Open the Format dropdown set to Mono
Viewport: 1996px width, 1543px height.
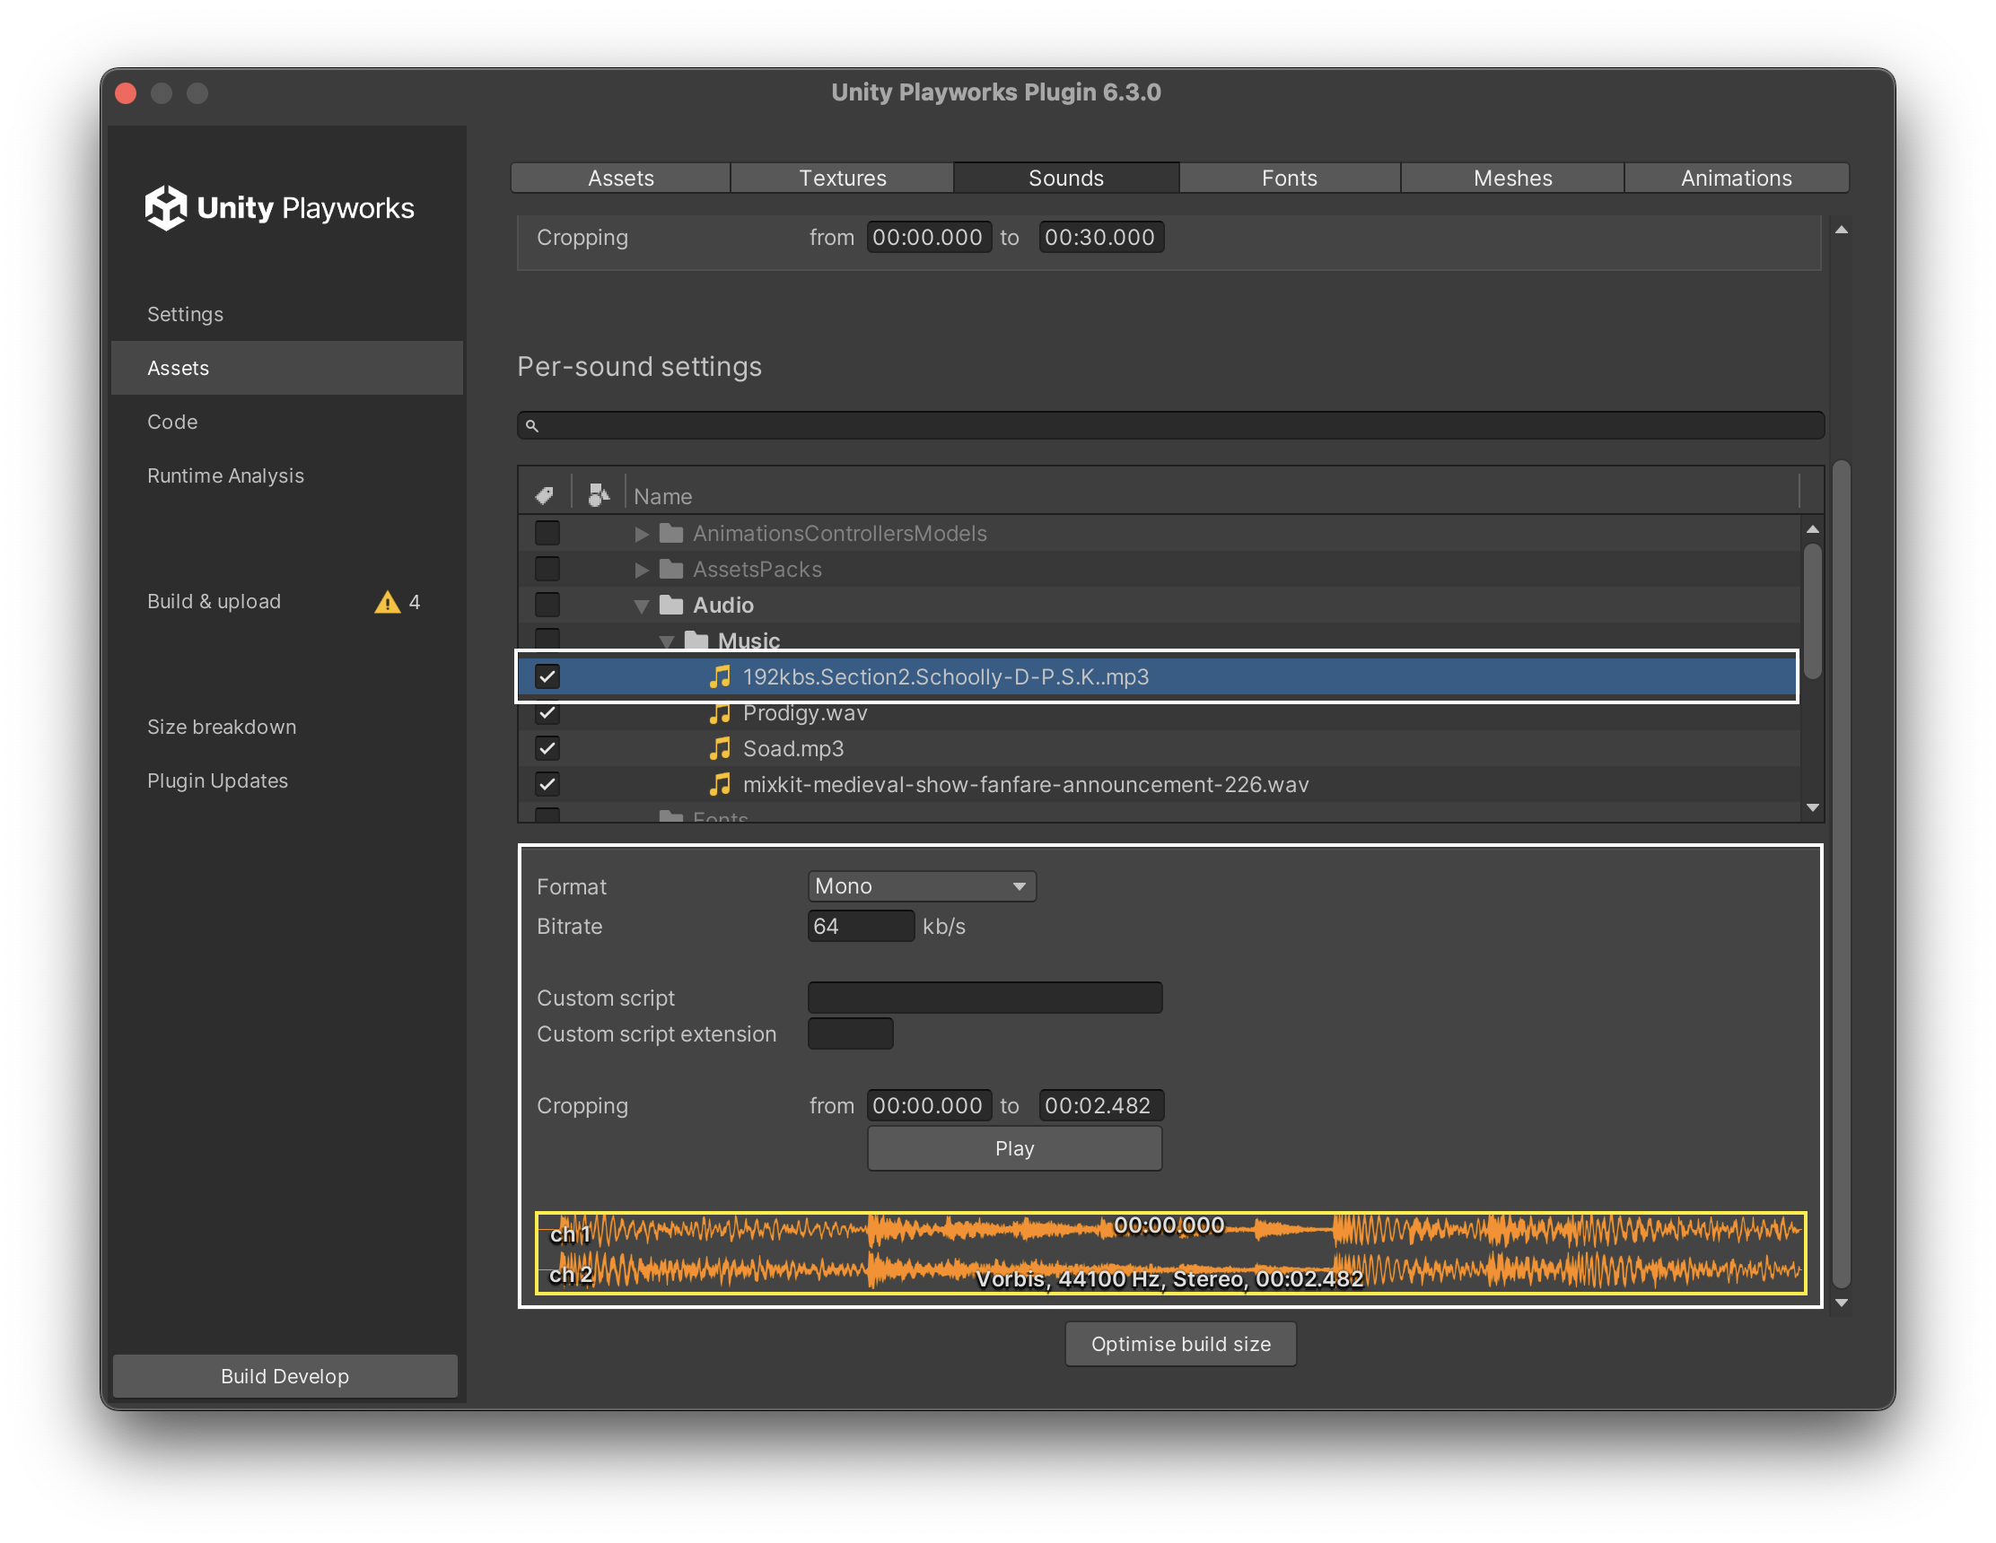pos(921,886)
